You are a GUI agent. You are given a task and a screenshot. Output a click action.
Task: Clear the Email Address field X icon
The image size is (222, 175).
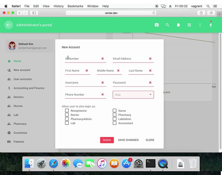tap(150, 59)
